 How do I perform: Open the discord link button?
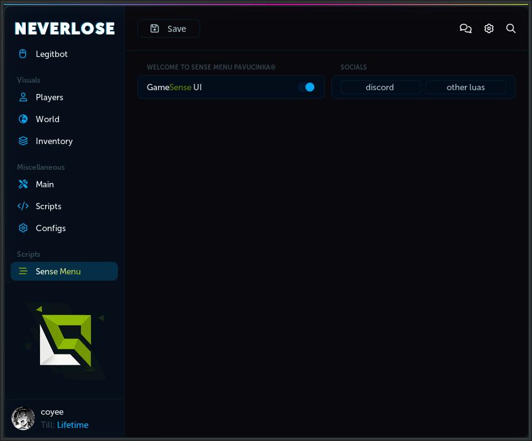click(x=380, y=87)
